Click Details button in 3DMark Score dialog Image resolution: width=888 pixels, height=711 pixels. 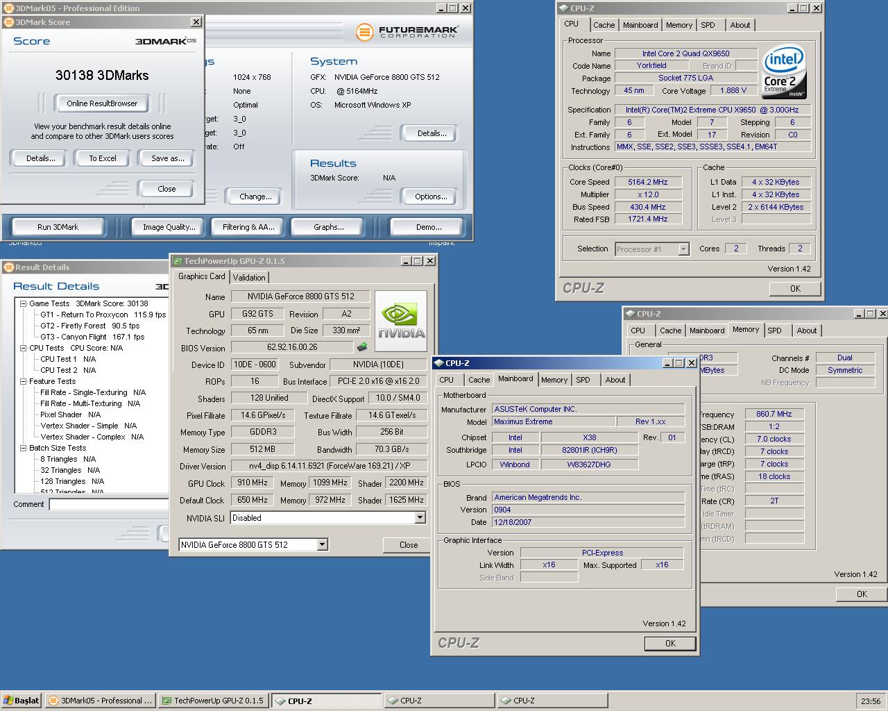[x=41, y=158]
